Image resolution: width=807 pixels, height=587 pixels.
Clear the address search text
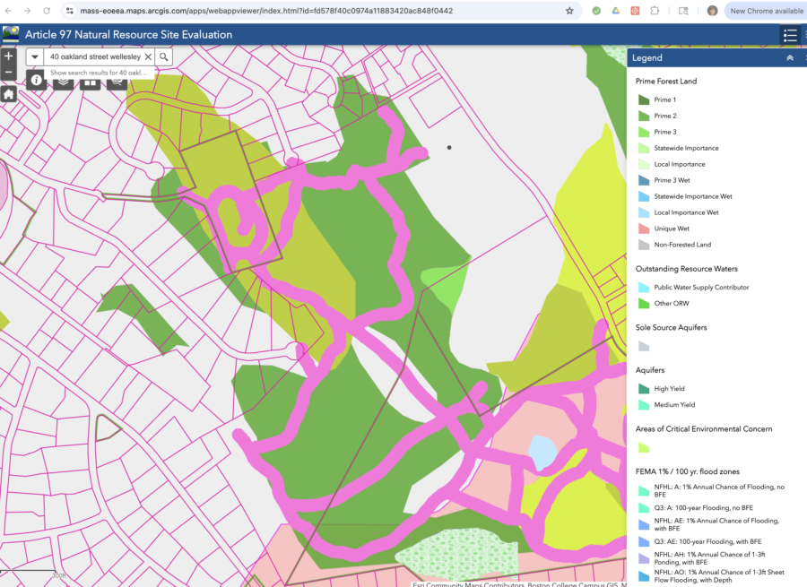point(148,56)
